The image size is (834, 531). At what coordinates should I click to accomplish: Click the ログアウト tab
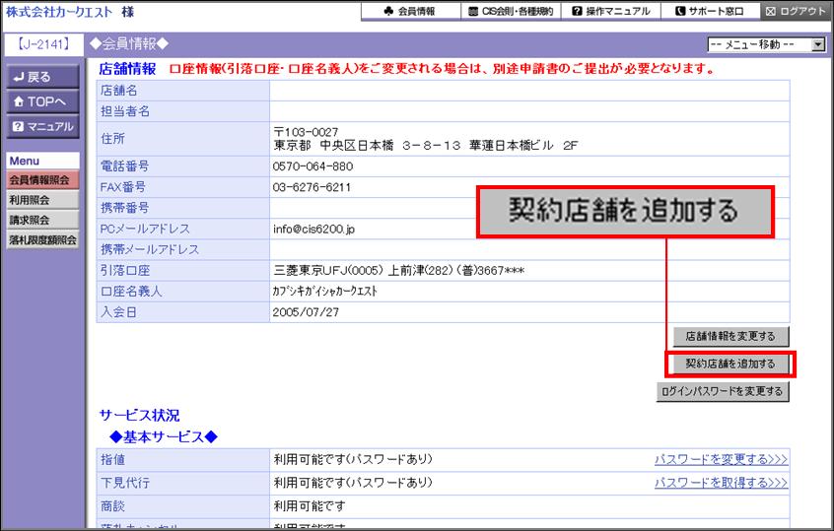[x=797, y=11]
